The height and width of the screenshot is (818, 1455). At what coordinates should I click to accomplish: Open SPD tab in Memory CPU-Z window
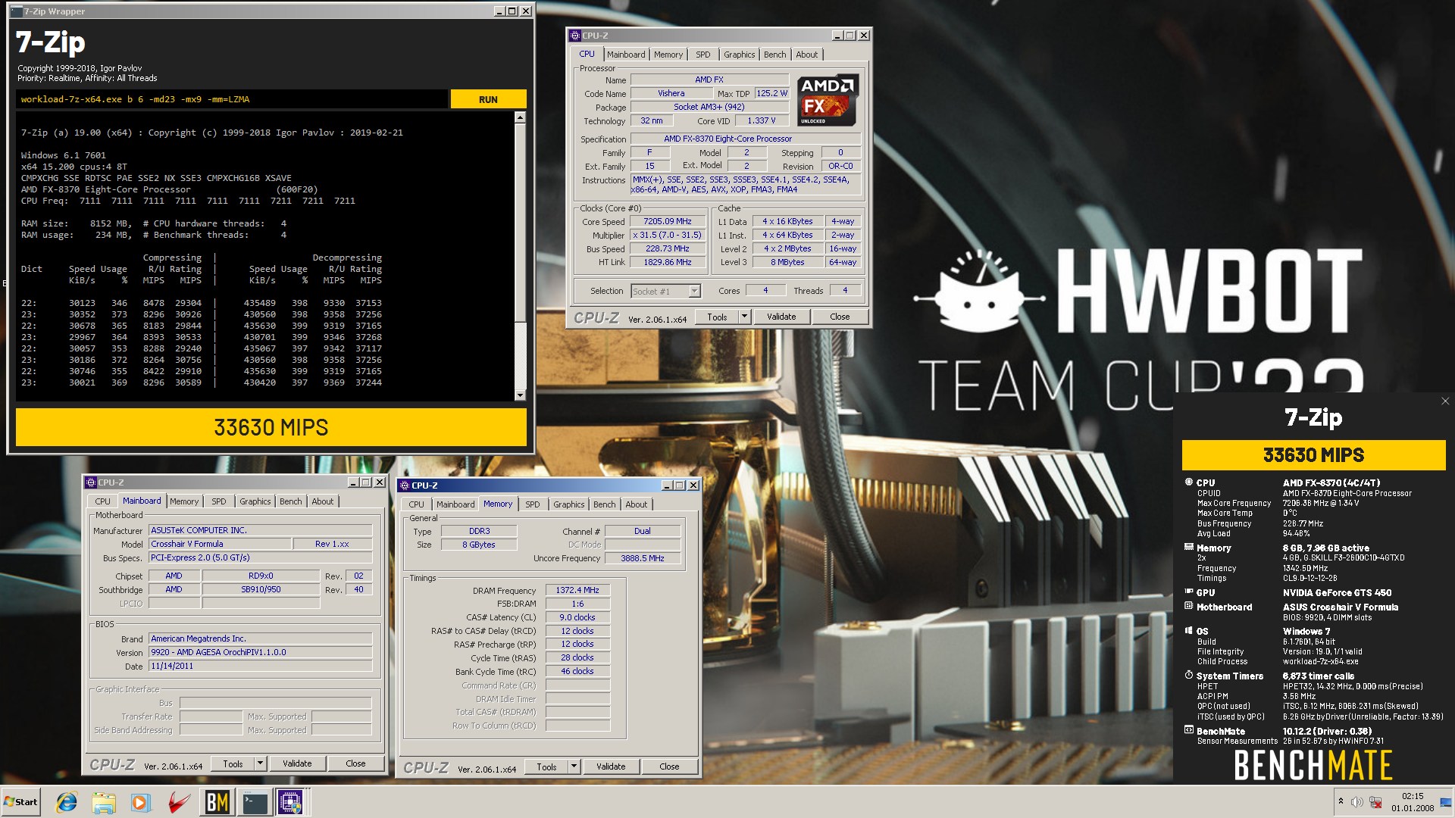point(533,504)
